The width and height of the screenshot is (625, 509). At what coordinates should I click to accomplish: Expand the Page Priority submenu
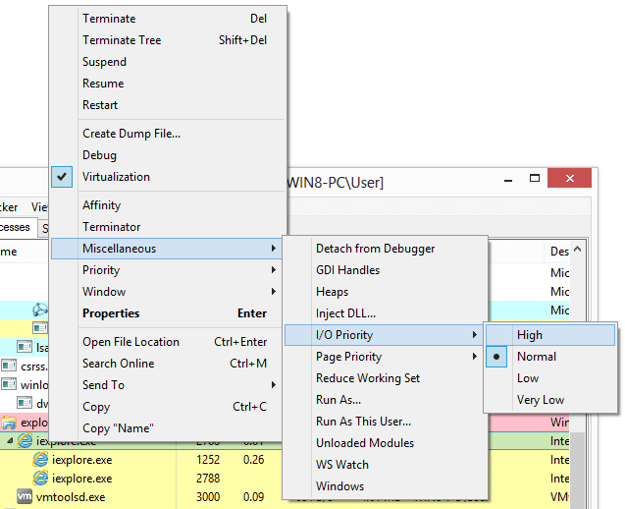385,356
